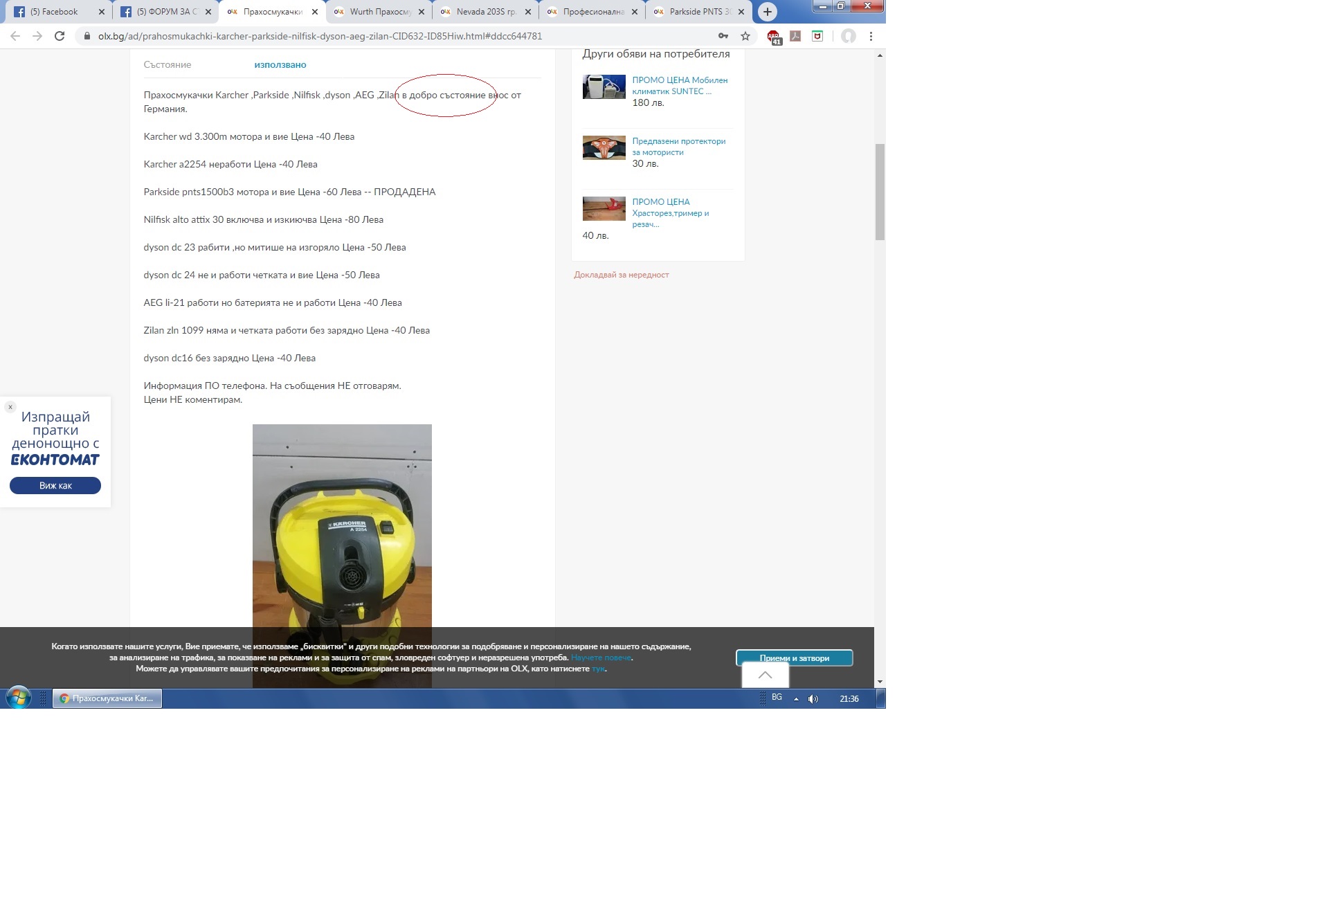Open Chrome three-dot menu

tap(871, 36)
